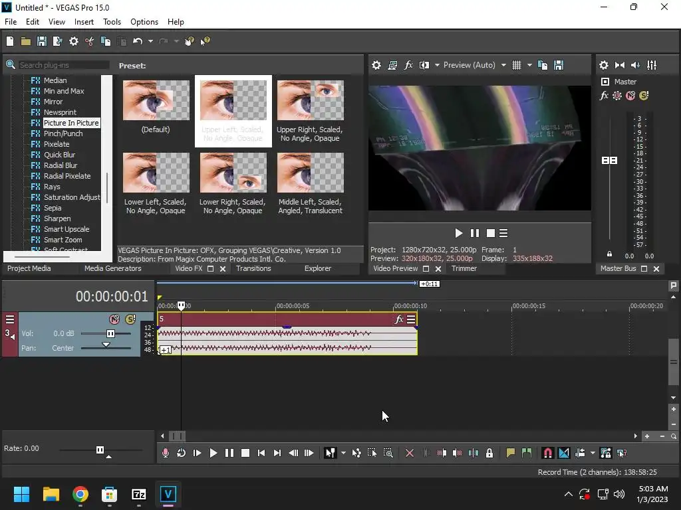
Task: Save the project using the Save icon
Action: [x=42, y=41]
